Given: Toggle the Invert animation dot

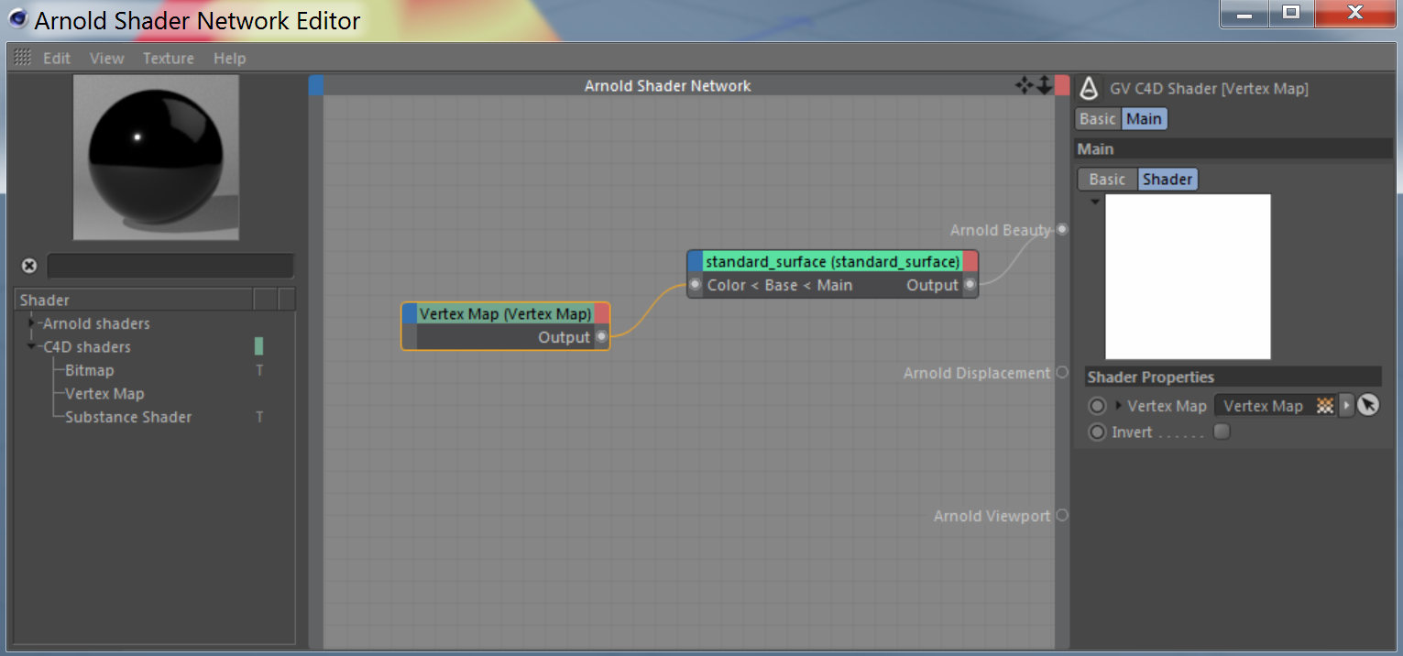Looking at the screenshot, I should 1097,432.
